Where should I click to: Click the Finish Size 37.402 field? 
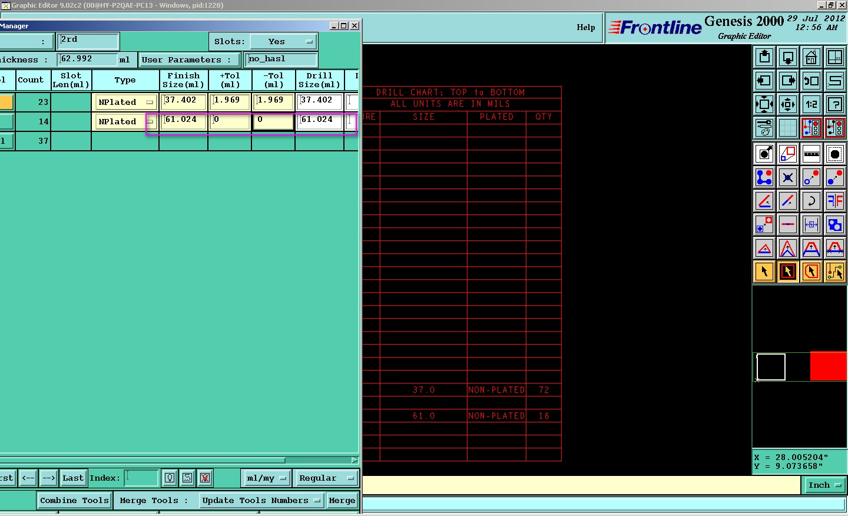[184, 102]
